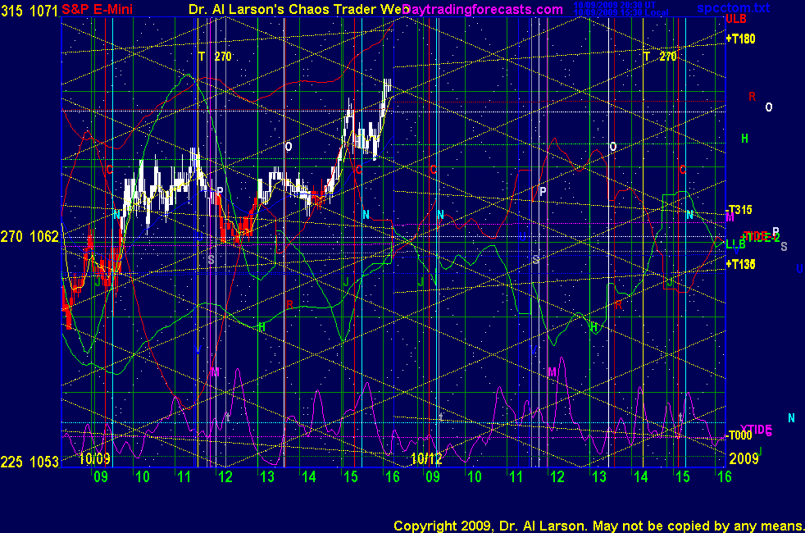
Task: Click the copyright notice at the bottom
Action: point(598,526)
